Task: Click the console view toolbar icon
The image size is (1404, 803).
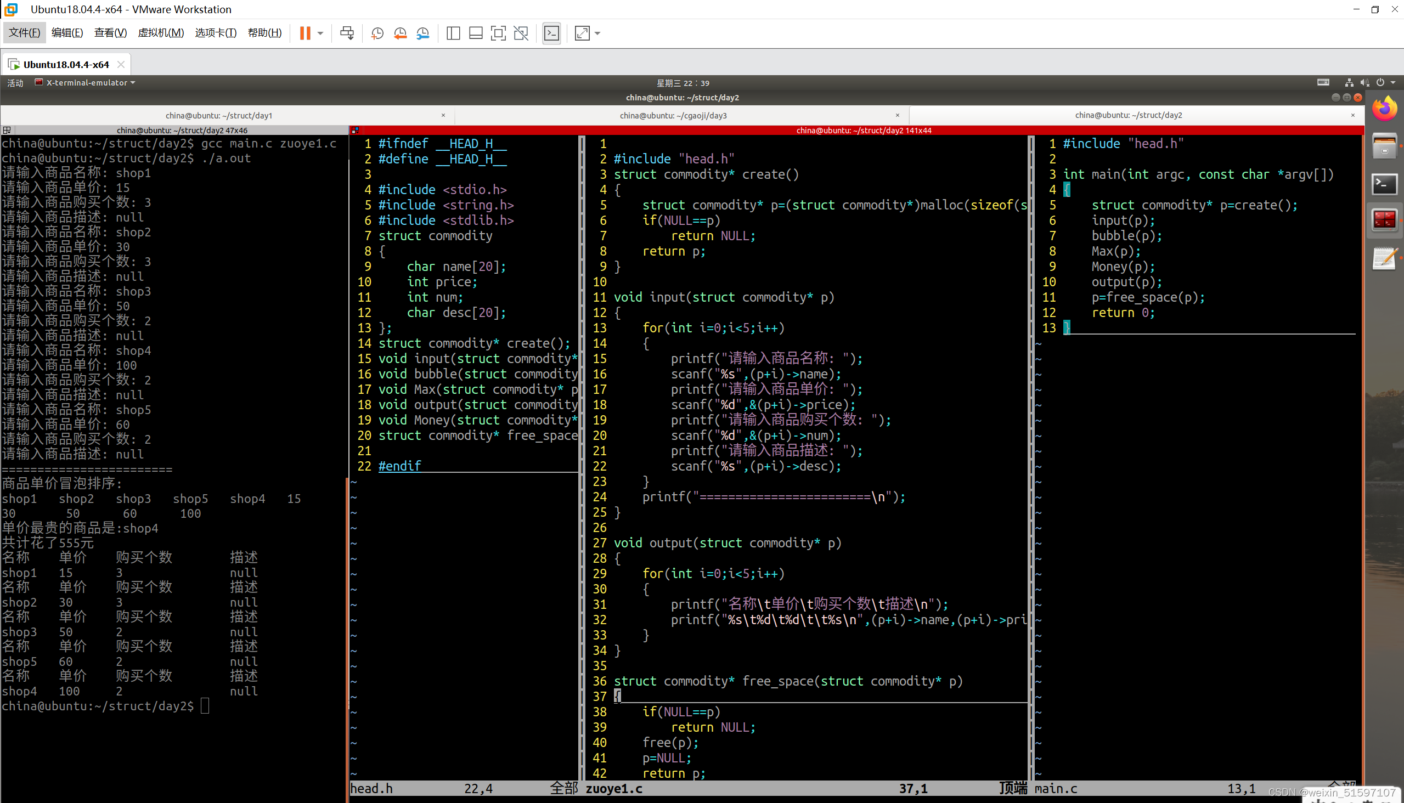Action: 552,33
